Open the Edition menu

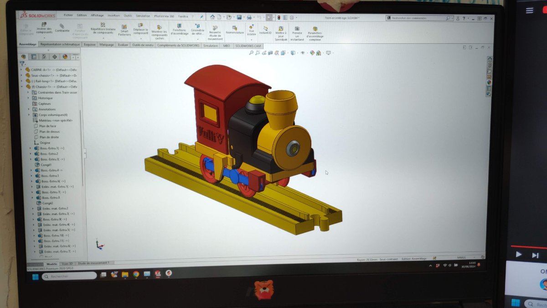82,16
